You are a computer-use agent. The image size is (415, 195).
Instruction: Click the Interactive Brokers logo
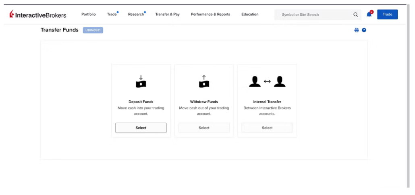coord(38,14)
